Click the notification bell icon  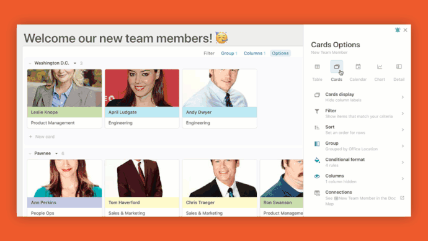click(398, 30)
